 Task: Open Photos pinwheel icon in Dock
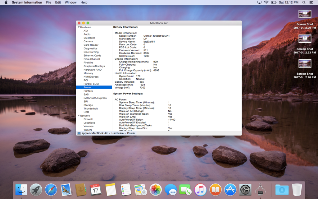pyautogui.click(x=155, y=190)
